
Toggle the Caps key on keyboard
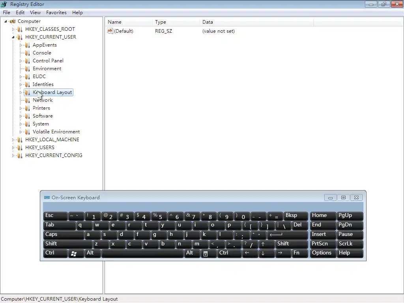click(x=64, y=235)
